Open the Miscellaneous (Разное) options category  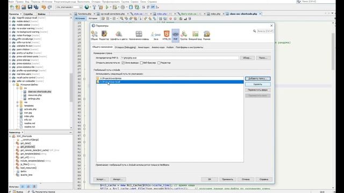pyautogui.click(x=206, y=35)
